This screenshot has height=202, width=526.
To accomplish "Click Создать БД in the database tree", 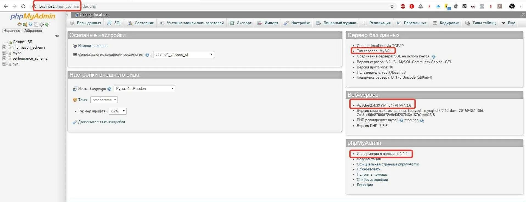I will click(x=22, y=42).
